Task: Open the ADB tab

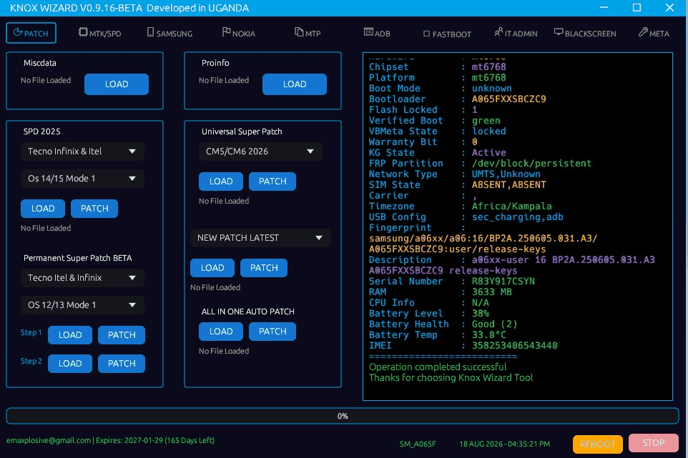Action: click(377, 34)
